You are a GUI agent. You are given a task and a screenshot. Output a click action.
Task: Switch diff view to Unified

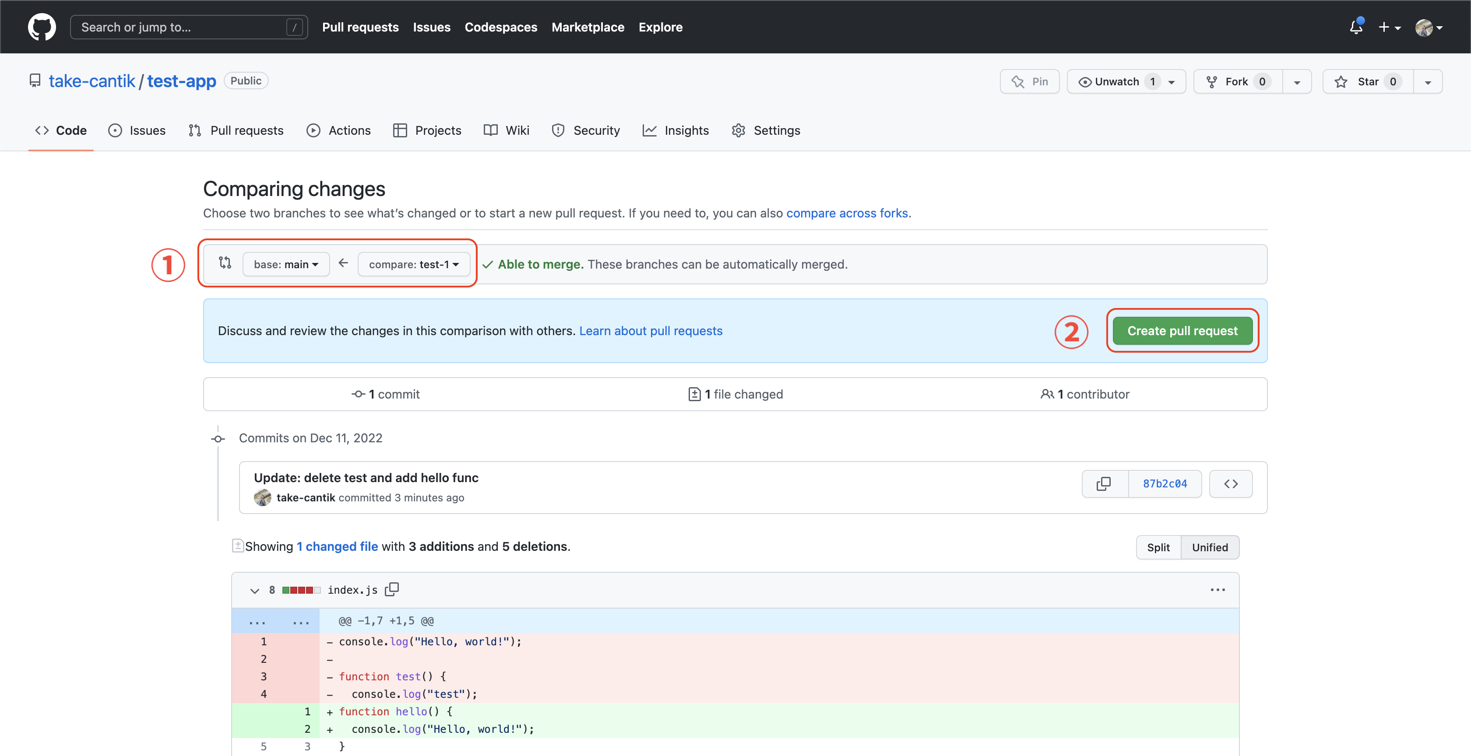pyautogui.click(x=1210, y=547)
